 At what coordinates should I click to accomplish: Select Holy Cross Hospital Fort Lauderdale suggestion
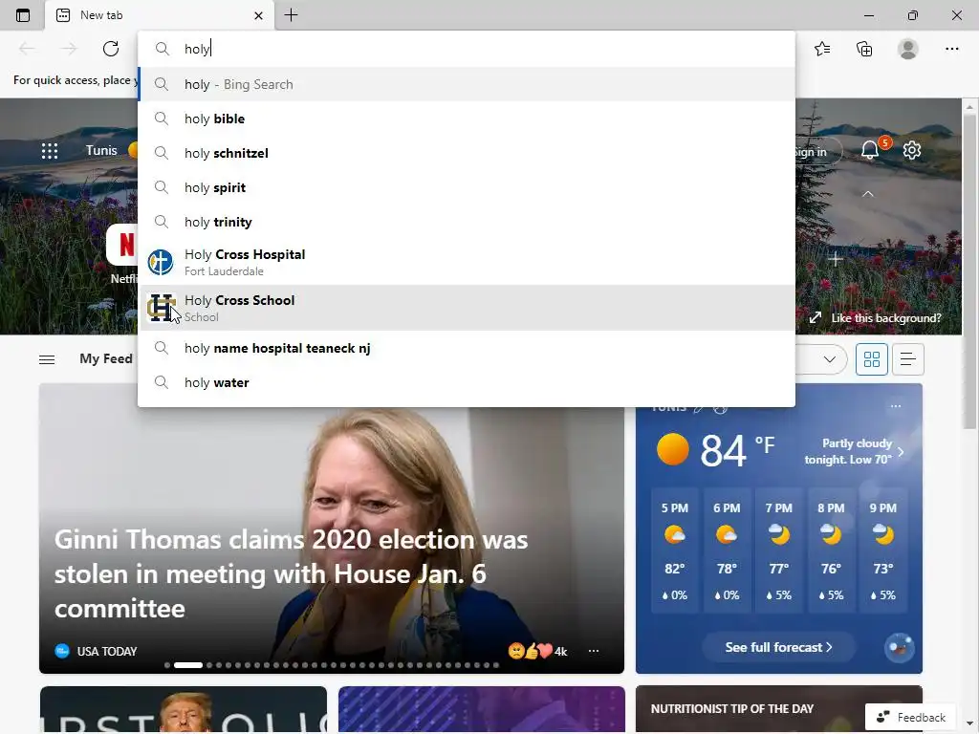tap(467, 262)
